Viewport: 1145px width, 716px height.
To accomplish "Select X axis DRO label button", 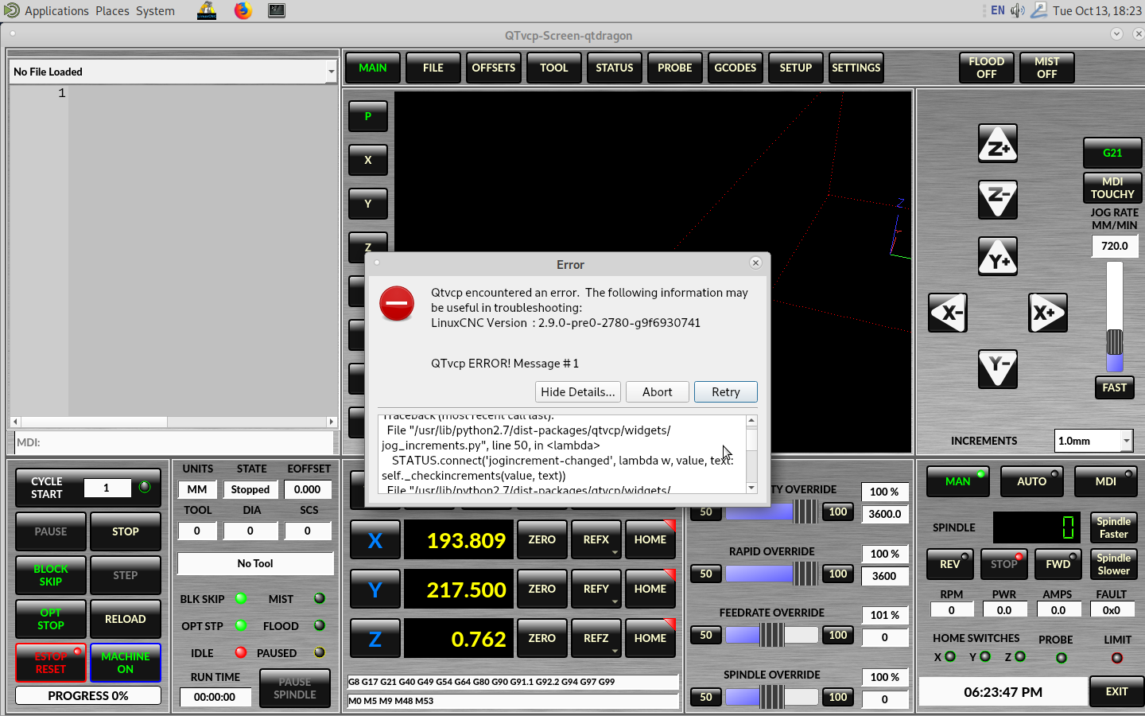I will point(375,541).
